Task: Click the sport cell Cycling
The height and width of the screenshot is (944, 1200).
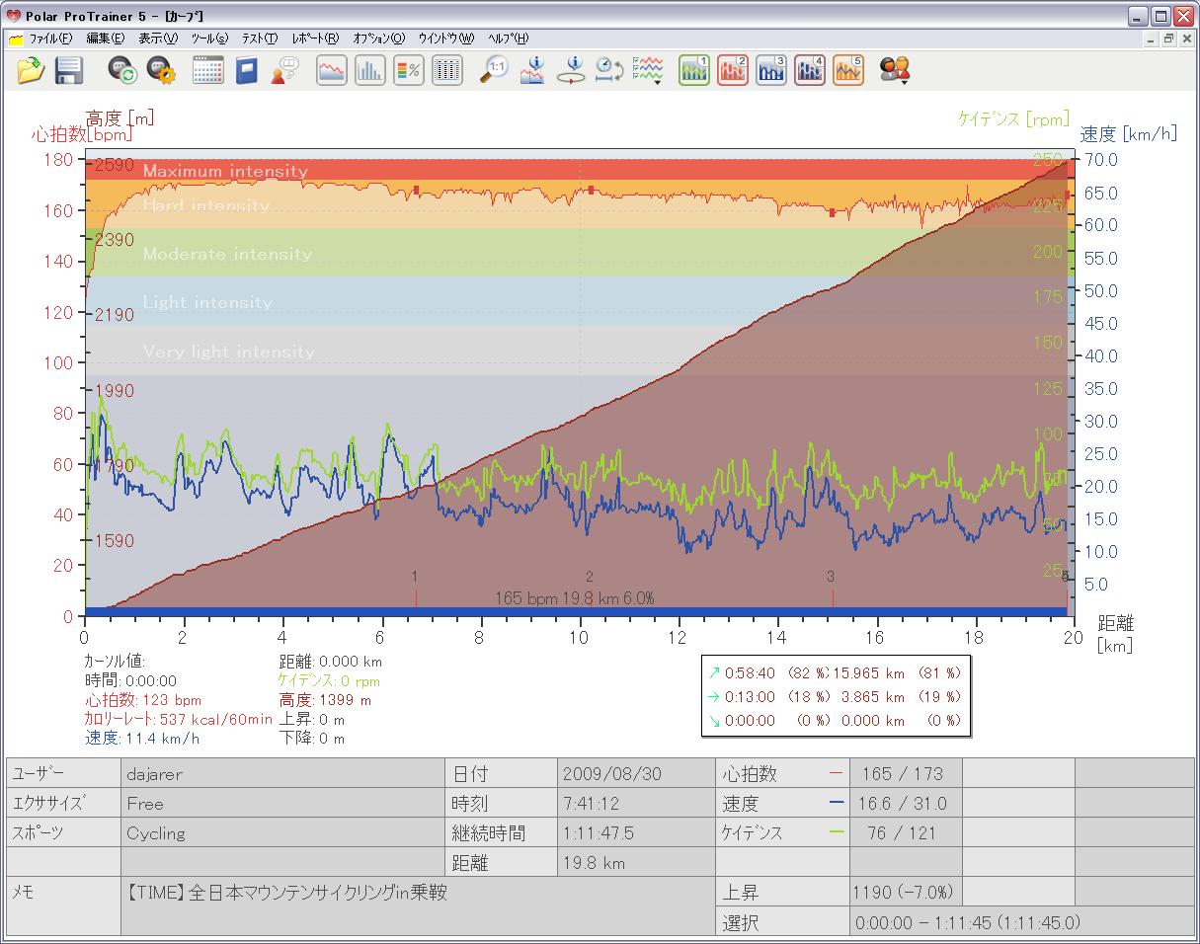Action: (x=282, y=833)
